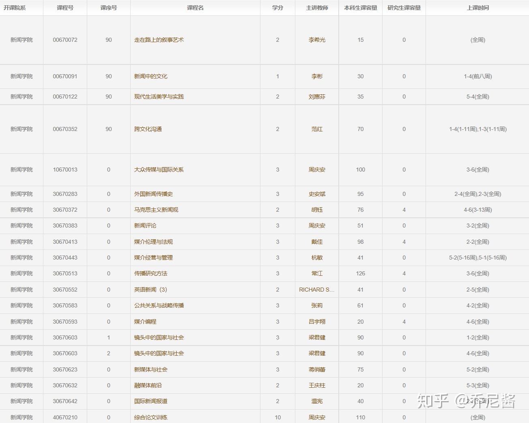Click course number 30670603 with section 2
Screen dimensions: 529x423
click(x=65, y=353)
